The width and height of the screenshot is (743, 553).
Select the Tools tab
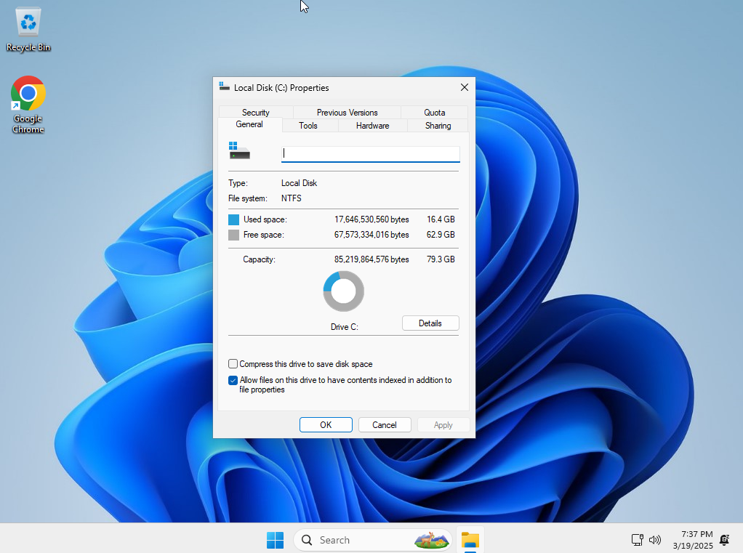[x=308, y=126]
